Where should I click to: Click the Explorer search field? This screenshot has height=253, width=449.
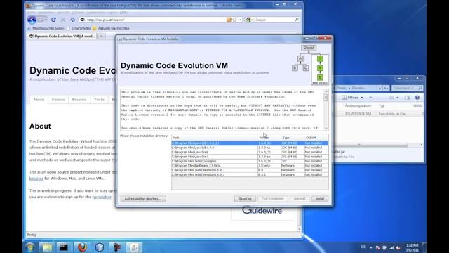point(406,88)
